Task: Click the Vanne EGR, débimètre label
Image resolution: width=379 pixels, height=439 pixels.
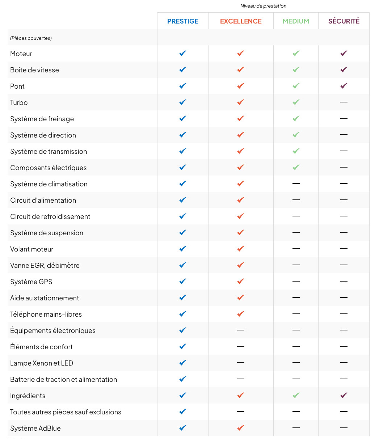Action: pos(45,265)
